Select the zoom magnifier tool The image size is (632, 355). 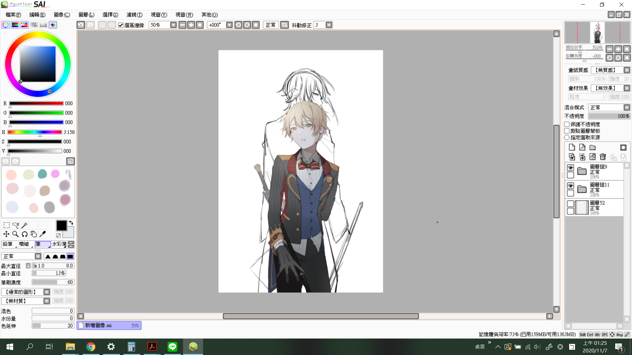coord(15,234)
